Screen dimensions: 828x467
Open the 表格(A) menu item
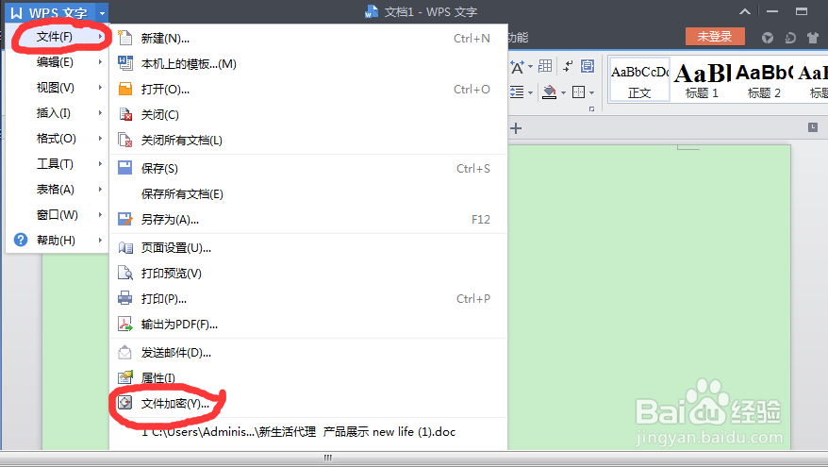[x=57, y=189]
